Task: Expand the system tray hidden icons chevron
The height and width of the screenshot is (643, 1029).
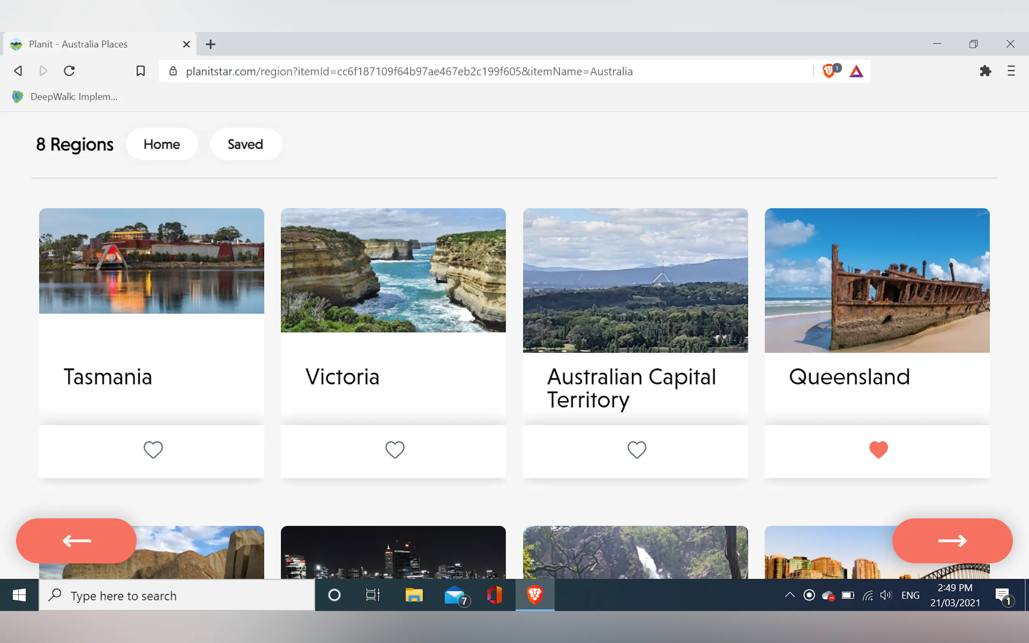Action: tap(790, 595)
